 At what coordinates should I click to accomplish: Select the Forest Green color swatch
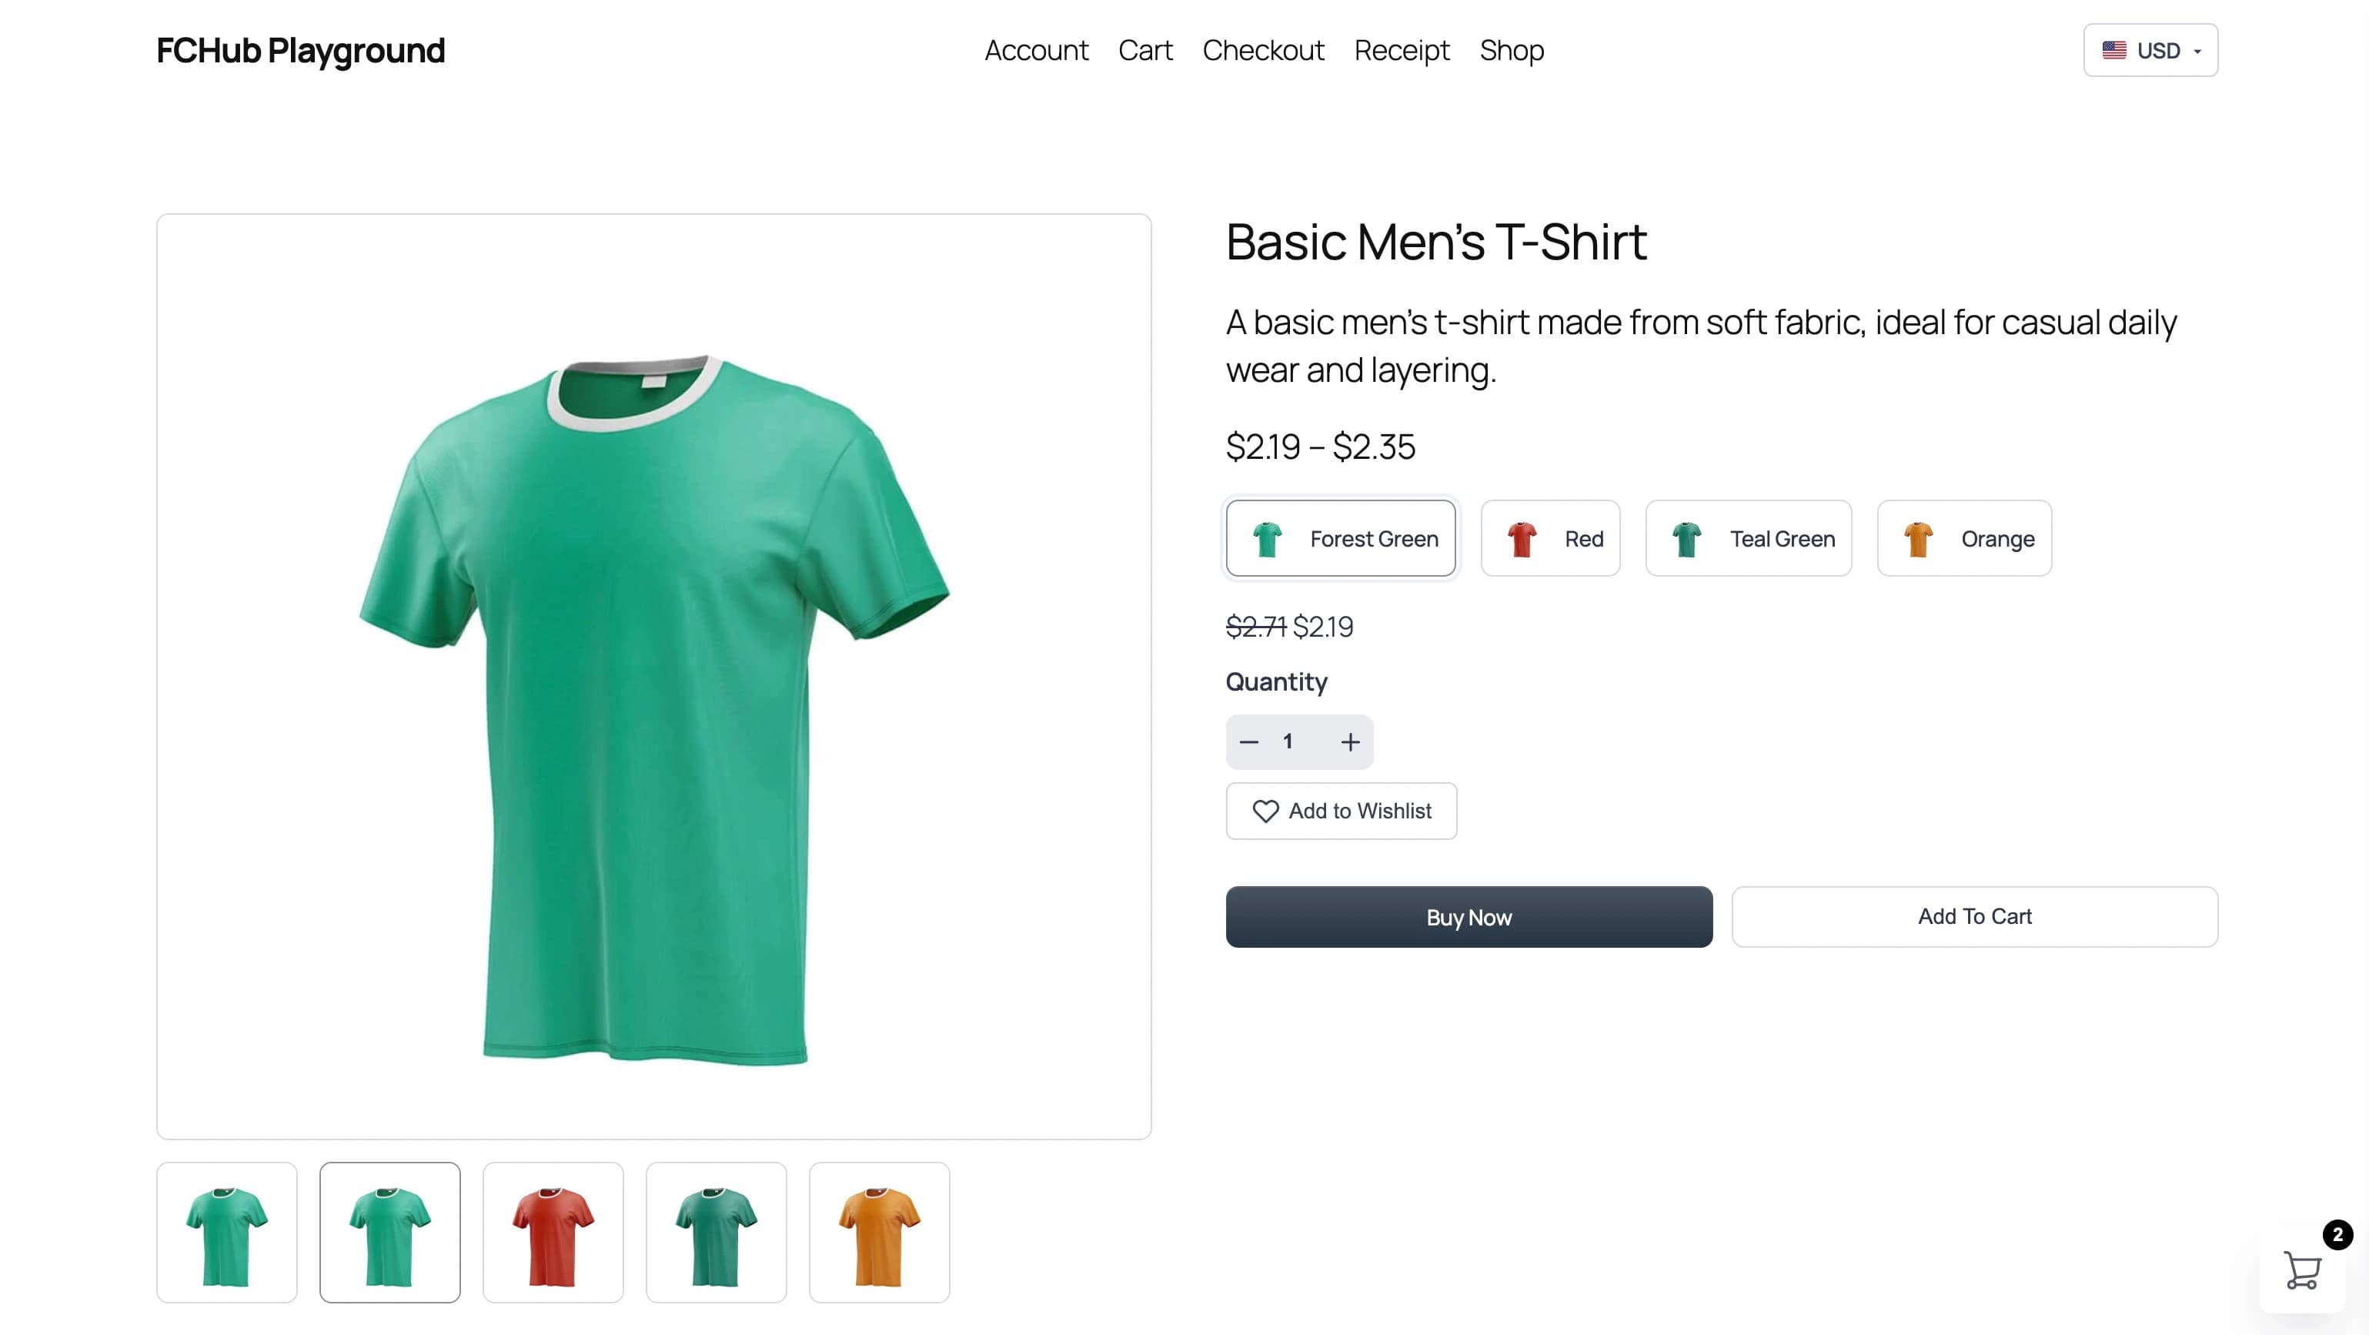click(x=1340, y=538)
